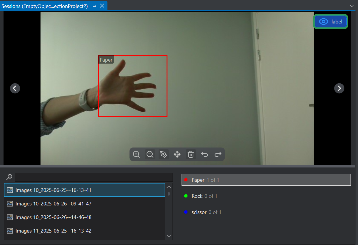Click the trash delete annotation icon

pos(191,154)
